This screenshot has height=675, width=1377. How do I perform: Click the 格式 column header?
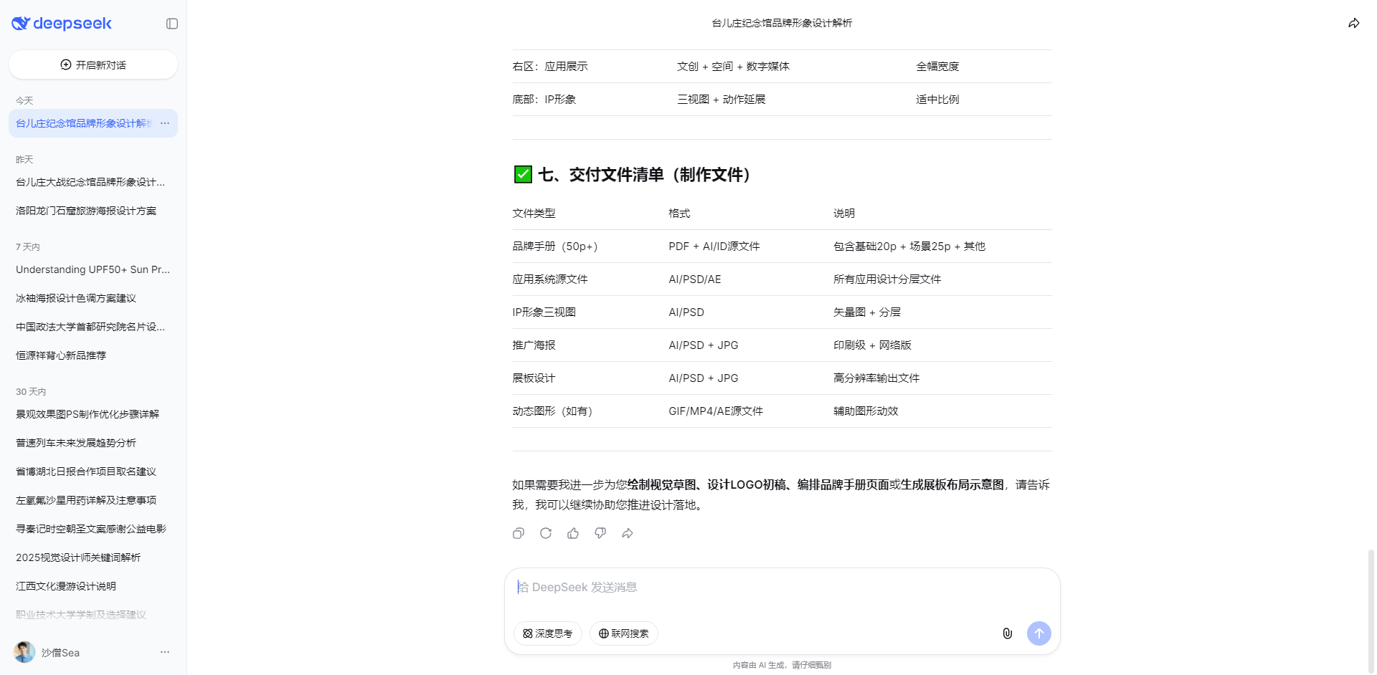pyautogui.click(x=679, y=214)
